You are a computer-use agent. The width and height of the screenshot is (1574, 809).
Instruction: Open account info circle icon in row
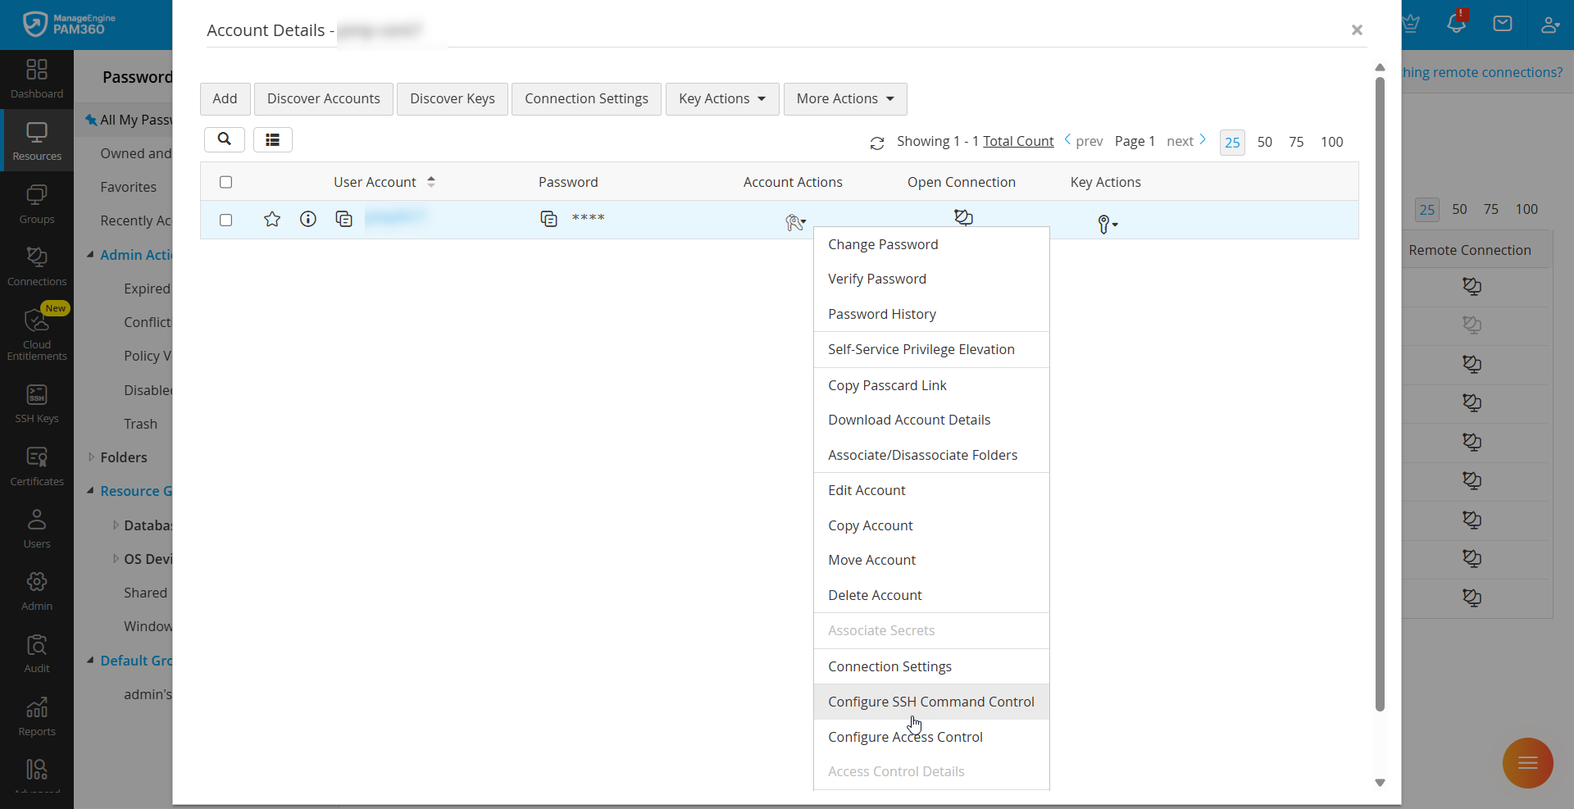coord(308,219)
